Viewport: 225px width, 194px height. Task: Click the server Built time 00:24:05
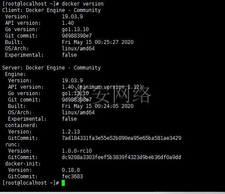107,106
